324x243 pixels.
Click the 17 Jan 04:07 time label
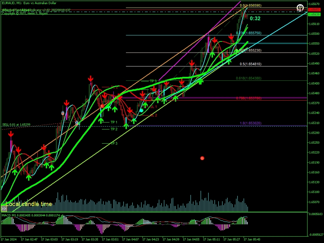(130, 240)
